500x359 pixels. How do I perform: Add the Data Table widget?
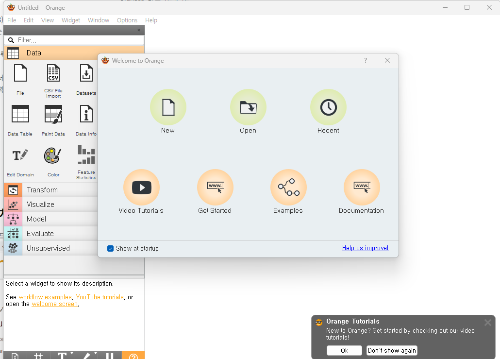(x=20, y=120)
